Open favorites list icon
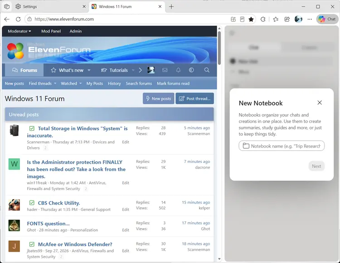The width and height of the screenshot is (340, 263). coord(276,19)
